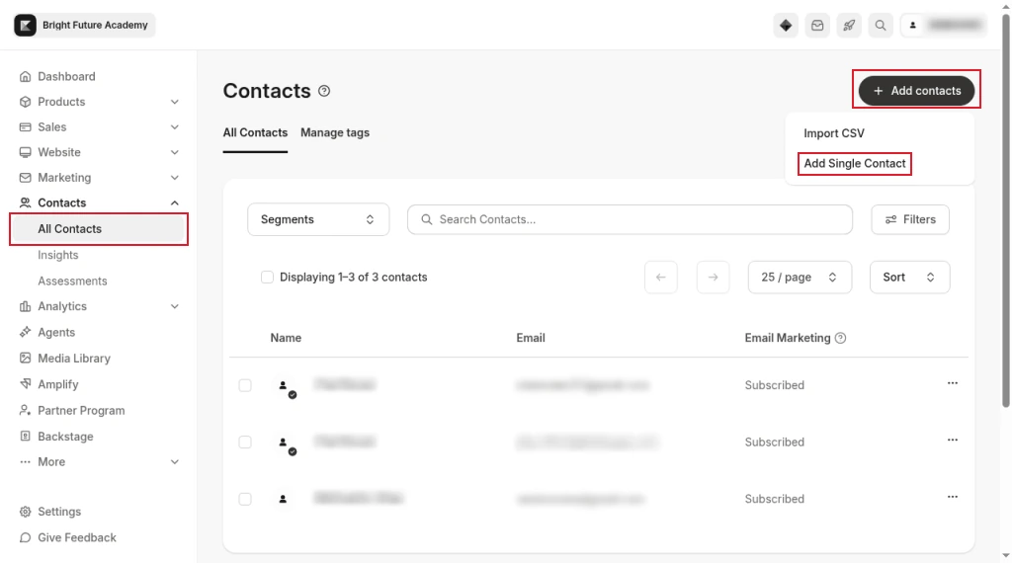Select All Contacts in the sidebar
This screenshot has height=563, width=1012.
[x=99, y=229]
